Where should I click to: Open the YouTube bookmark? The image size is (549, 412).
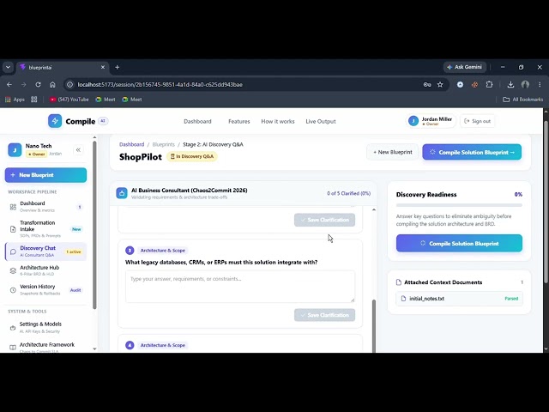coord(69,100)
